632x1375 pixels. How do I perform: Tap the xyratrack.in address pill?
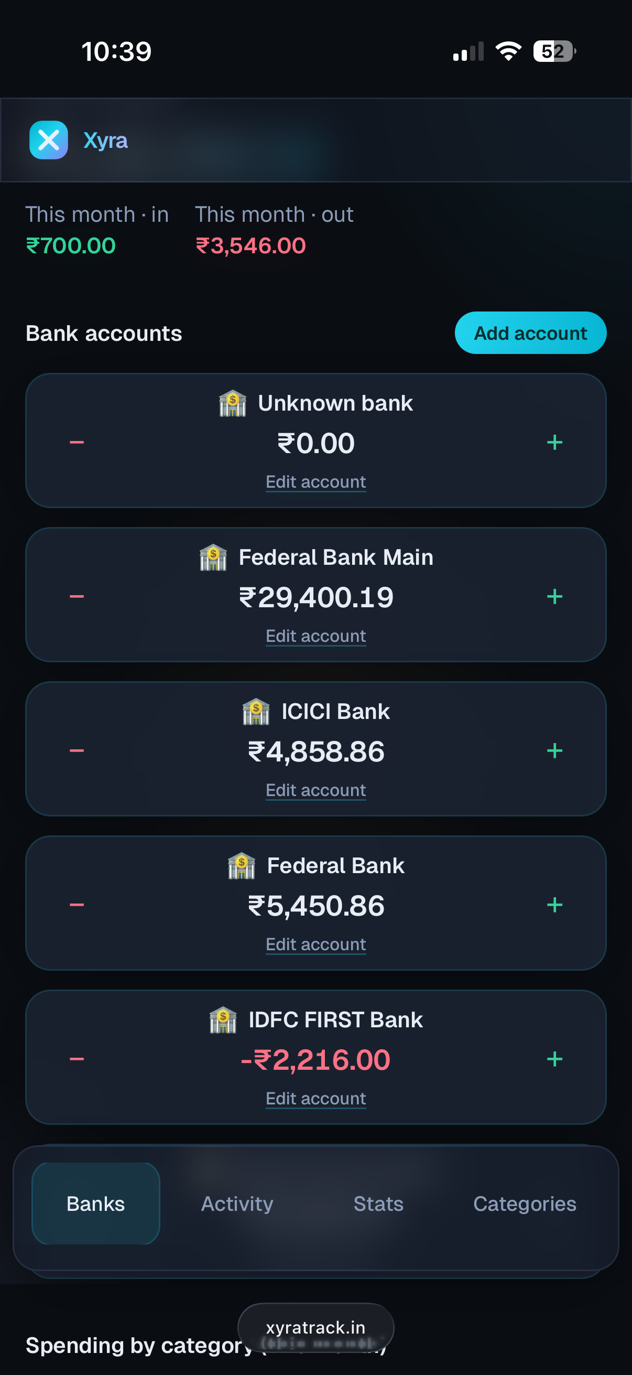315,1327
